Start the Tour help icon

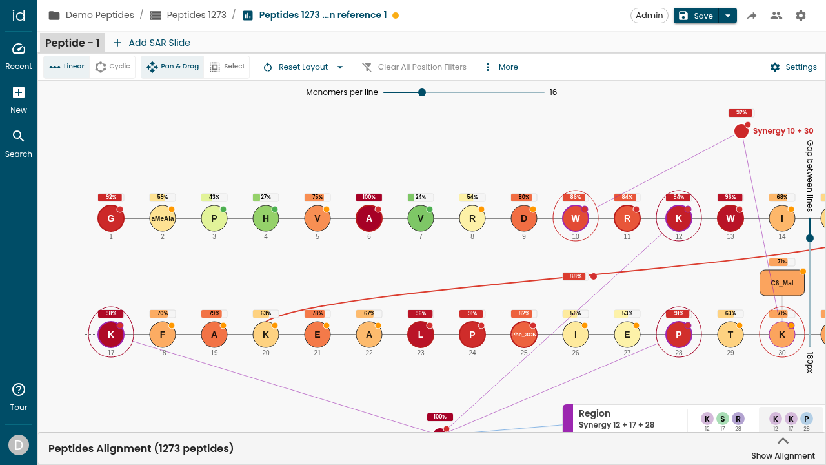pyautogui.click(x=19, y=389)
